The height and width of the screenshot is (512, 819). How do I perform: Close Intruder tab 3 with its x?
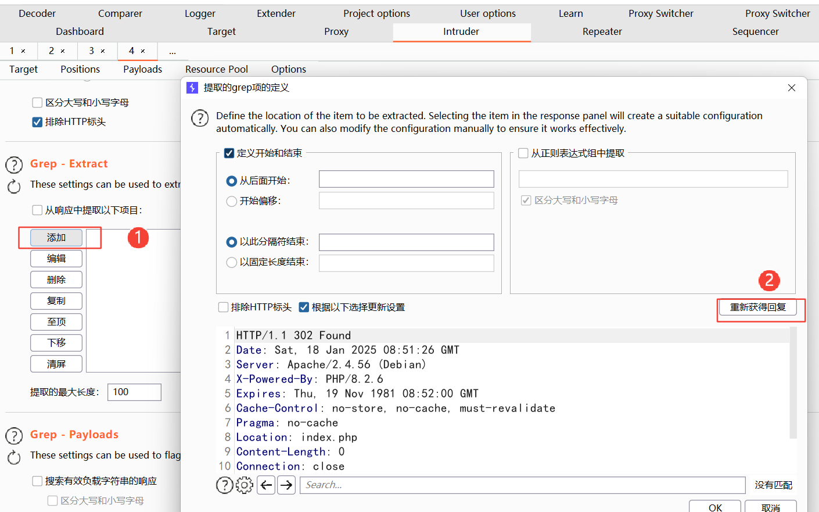(103, 51)
